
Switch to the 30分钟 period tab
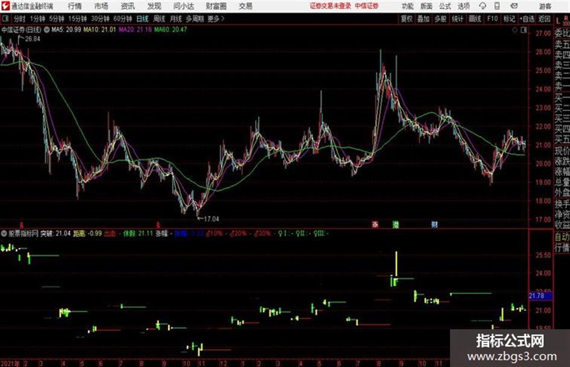coord(100,19)
